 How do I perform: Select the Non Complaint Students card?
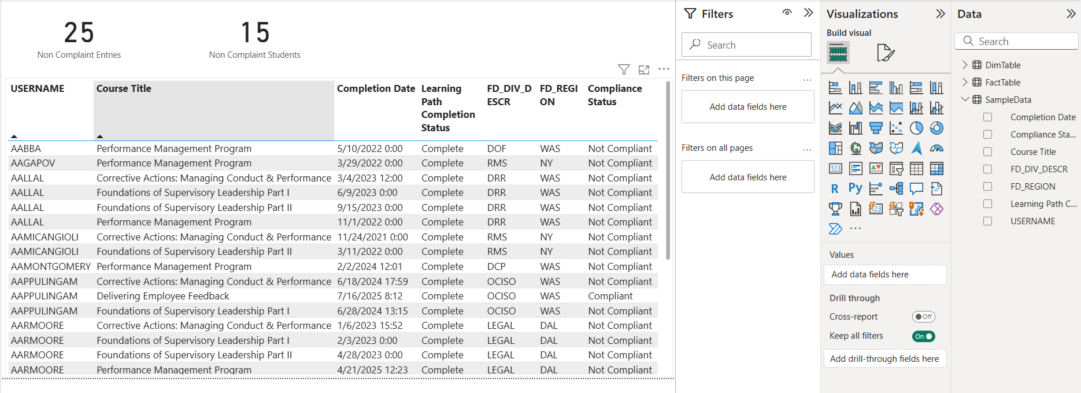(x=255, y=39)
